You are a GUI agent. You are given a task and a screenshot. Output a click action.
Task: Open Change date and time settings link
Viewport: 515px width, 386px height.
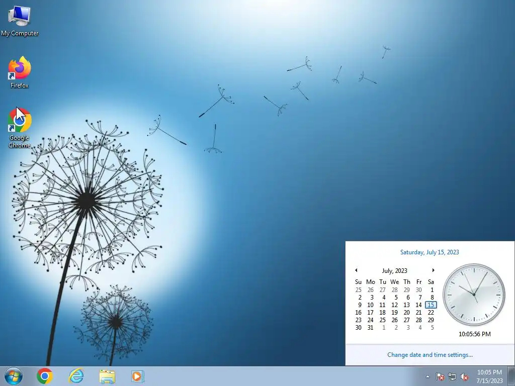point(430,355)
